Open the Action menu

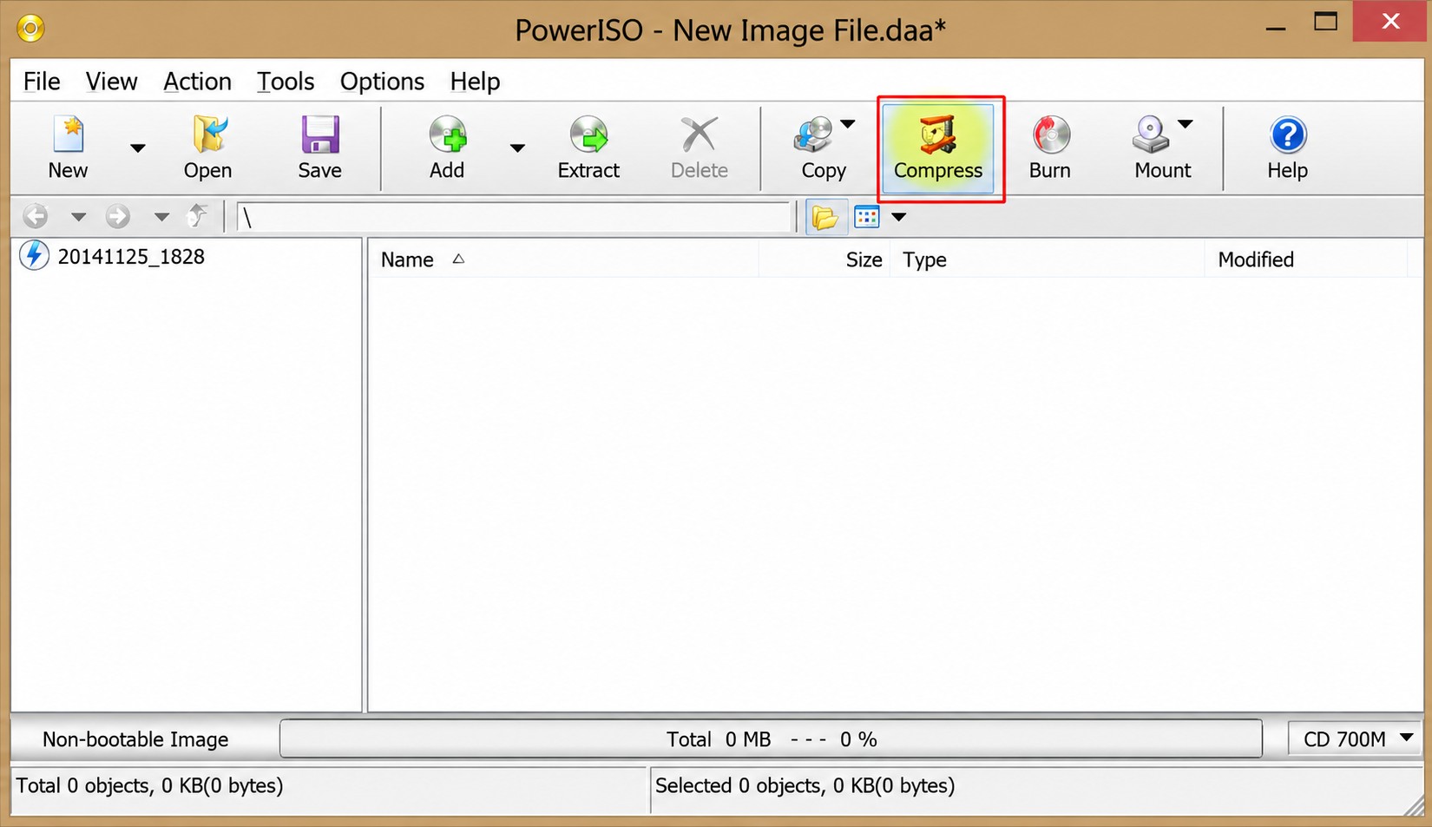(x=198, y=82)
